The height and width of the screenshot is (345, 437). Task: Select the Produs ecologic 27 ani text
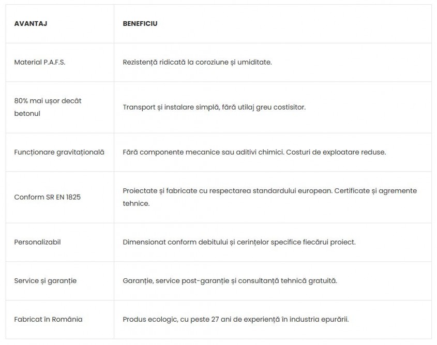[x=236, y=319]
